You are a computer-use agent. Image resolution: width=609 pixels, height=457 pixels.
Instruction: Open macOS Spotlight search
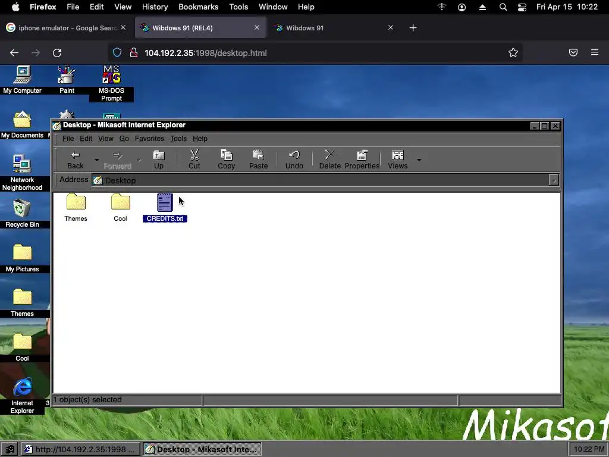click(x=503, y=7)
